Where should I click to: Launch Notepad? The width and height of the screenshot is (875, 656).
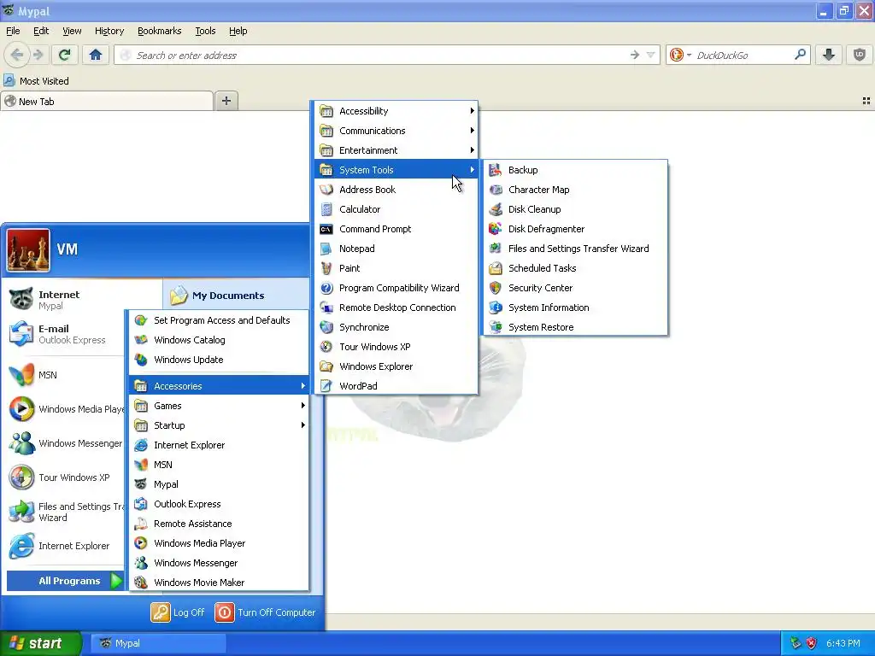[x=396, y=249]
